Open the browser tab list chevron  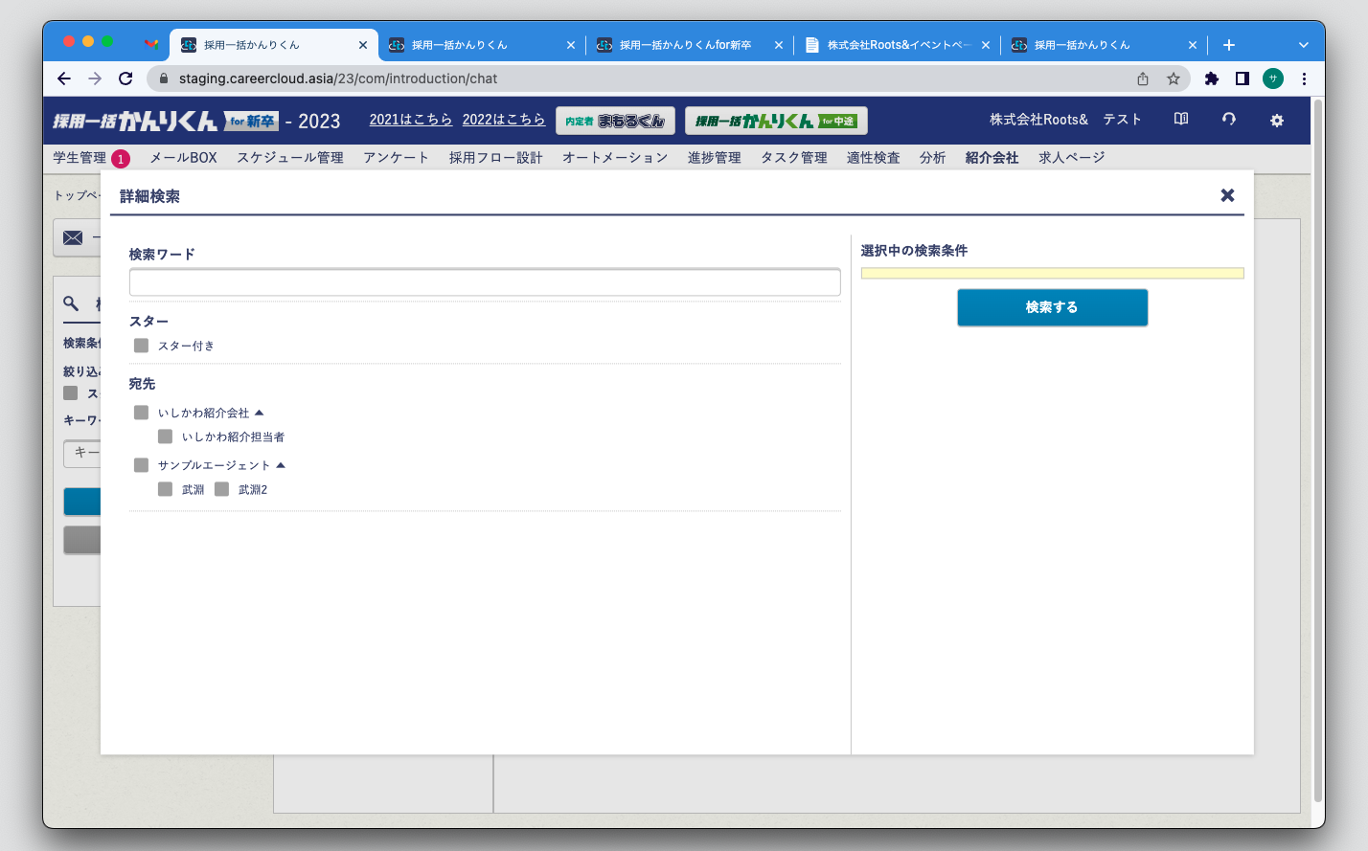point(1303,45)
